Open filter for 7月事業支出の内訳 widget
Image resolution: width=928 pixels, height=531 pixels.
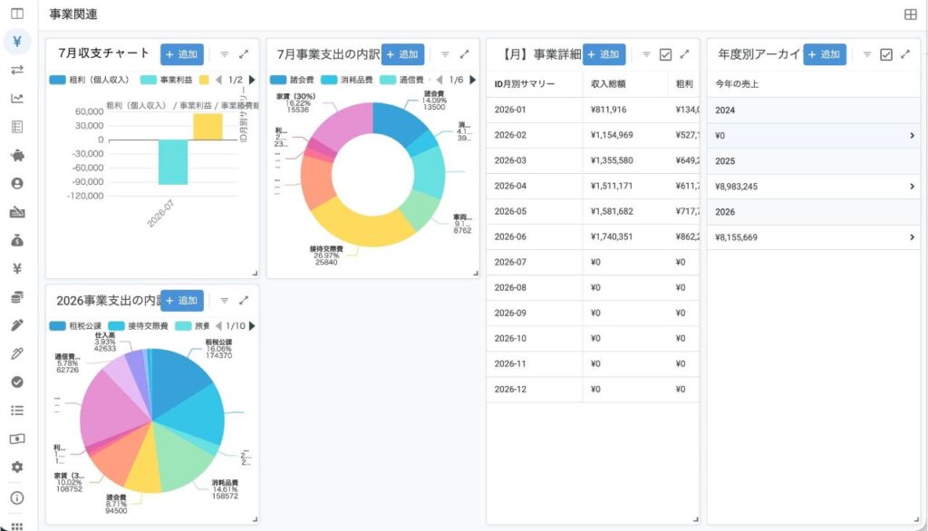[445, 54]
